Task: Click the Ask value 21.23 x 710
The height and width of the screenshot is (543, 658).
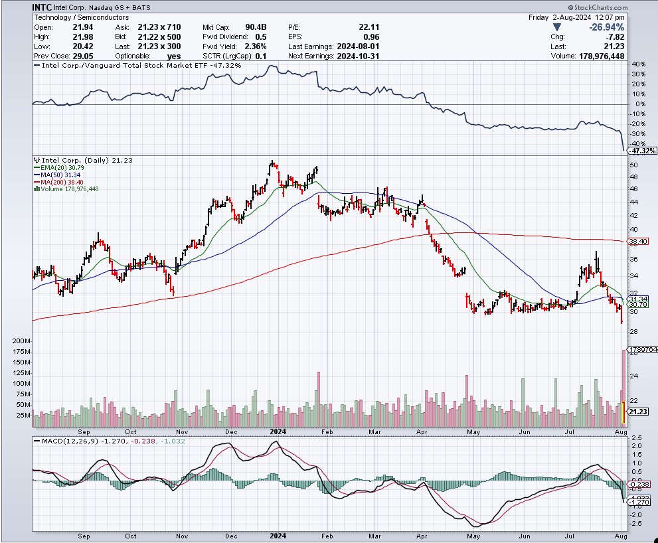Action: 159,27
